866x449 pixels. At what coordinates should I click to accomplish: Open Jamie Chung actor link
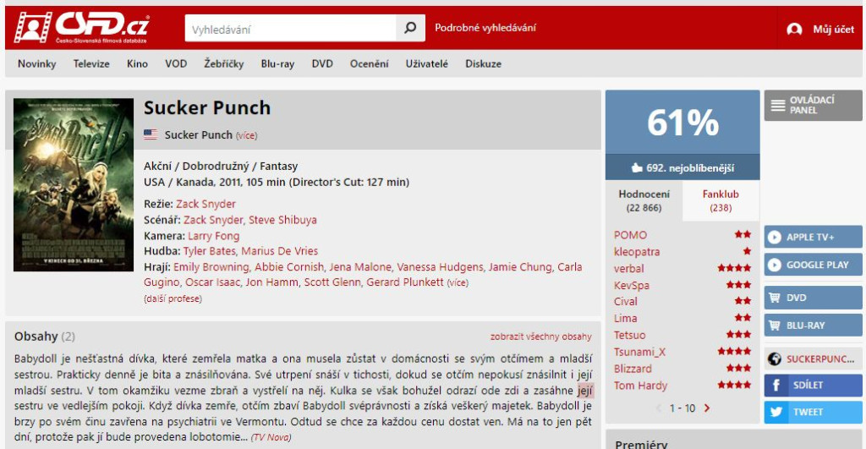[520, 266]
